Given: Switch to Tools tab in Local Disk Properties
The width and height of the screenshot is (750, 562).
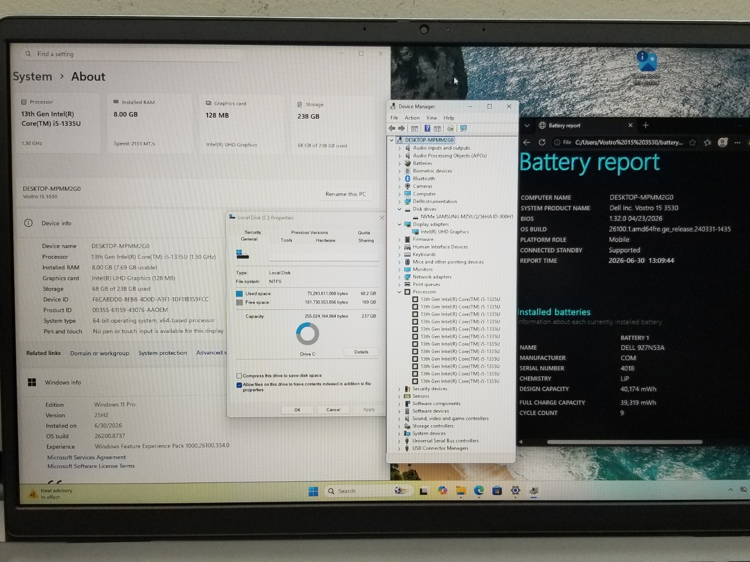Looking at the screenshot, I should tap(286, 240).
